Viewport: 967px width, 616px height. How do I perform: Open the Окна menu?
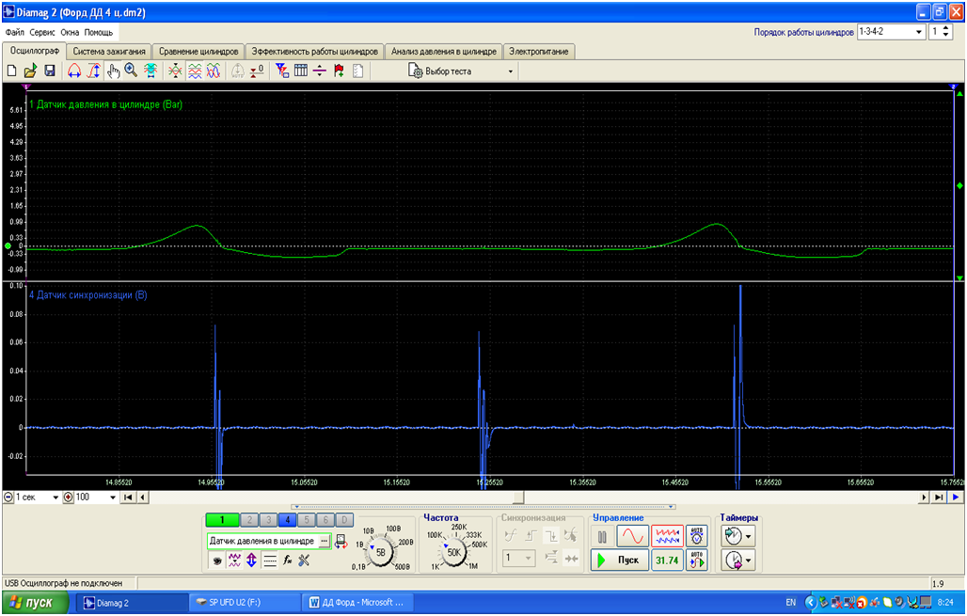click(x=70, y=32)
